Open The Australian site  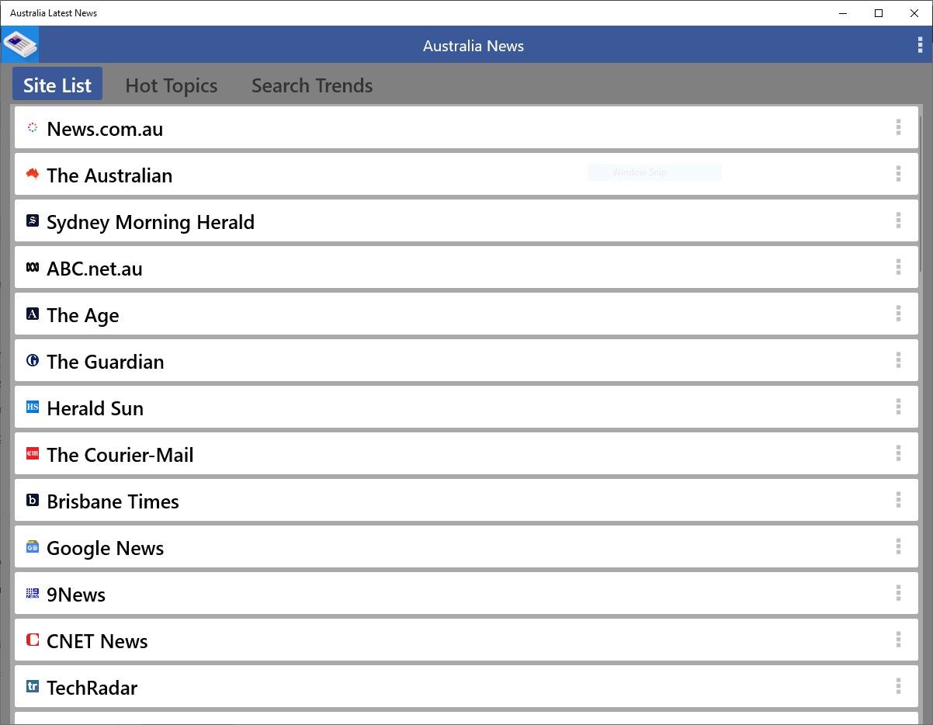tap(466, 174)
